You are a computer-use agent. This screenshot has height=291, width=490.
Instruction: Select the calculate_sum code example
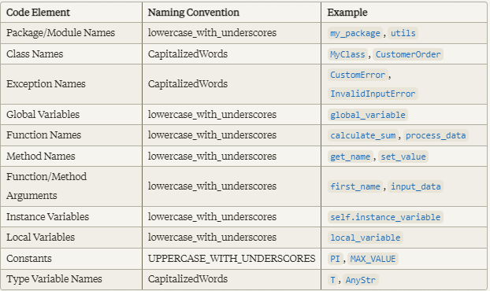point(363,136)
